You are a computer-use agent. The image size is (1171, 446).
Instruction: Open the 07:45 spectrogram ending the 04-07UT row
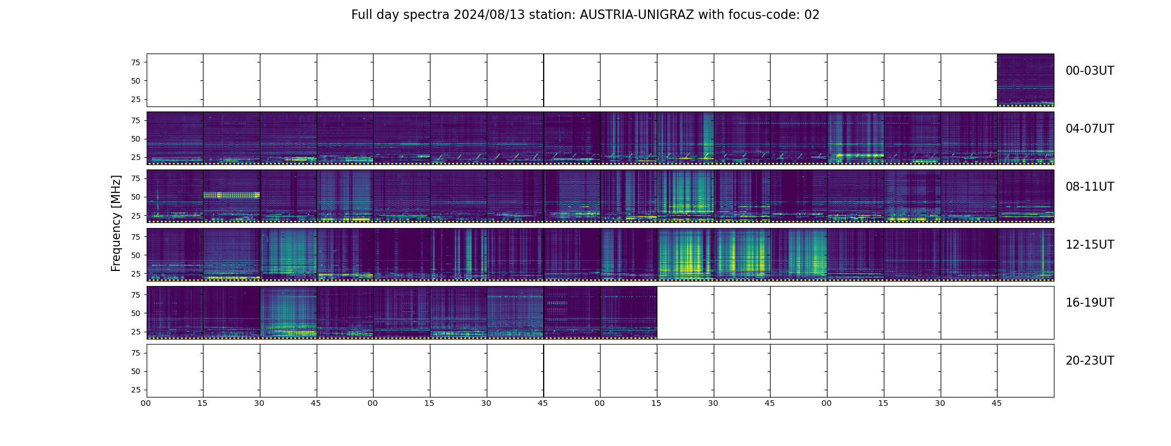(1025, 138)
